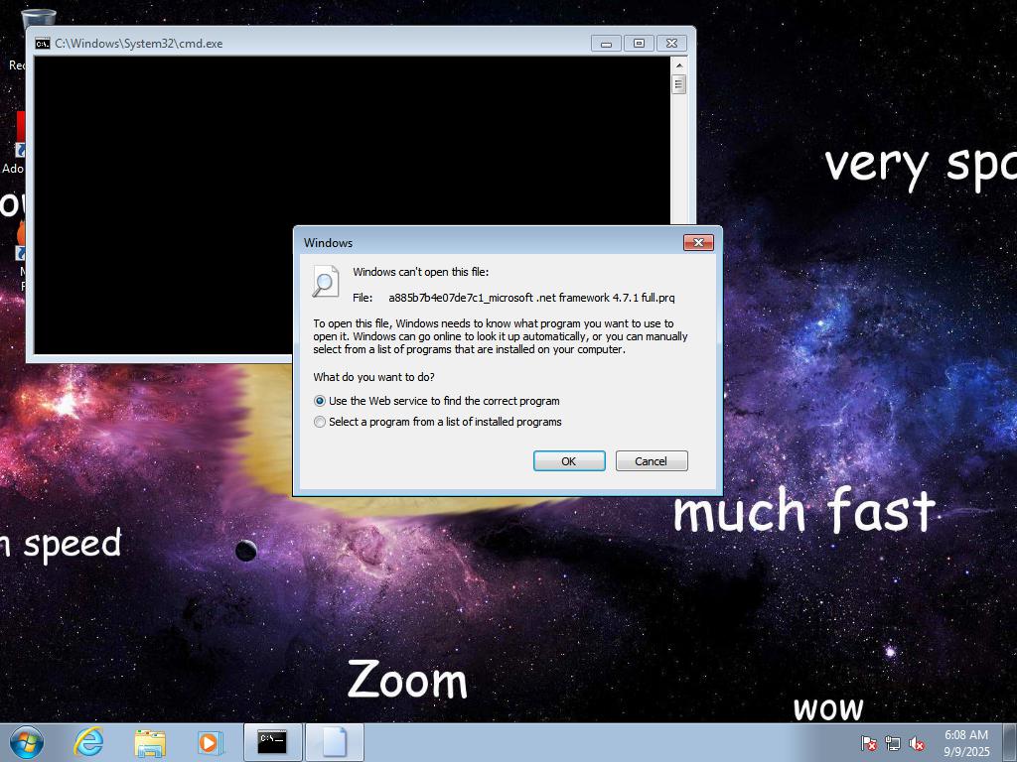Click the taskbar clock showing 6:08 AM
Image resolution: width=1017 pixels, height=762 pixels.
tap(965, 743)
